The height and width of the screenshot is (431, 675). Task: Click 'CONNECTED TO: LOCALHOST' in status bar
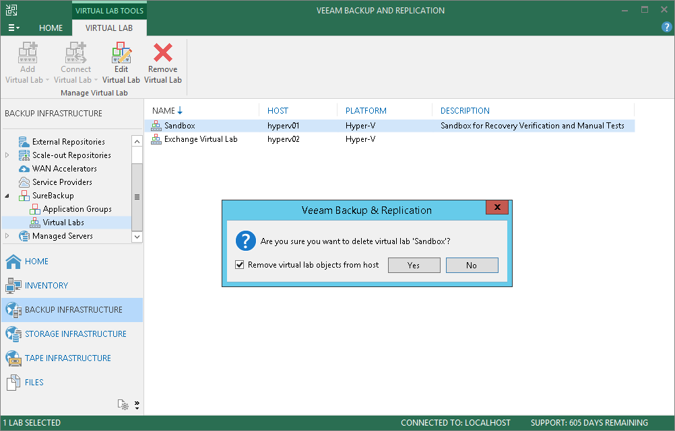tap(455, 423)
